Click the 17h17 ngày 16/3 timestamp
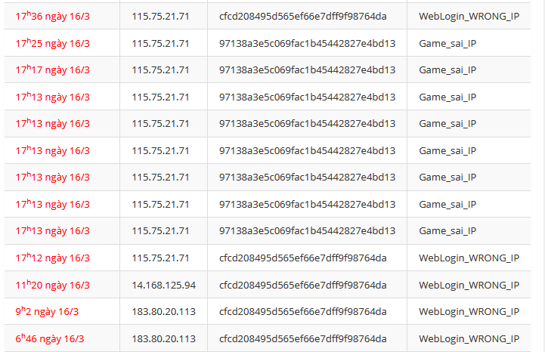The image size is (545, 352). click(x=52, y=70)
